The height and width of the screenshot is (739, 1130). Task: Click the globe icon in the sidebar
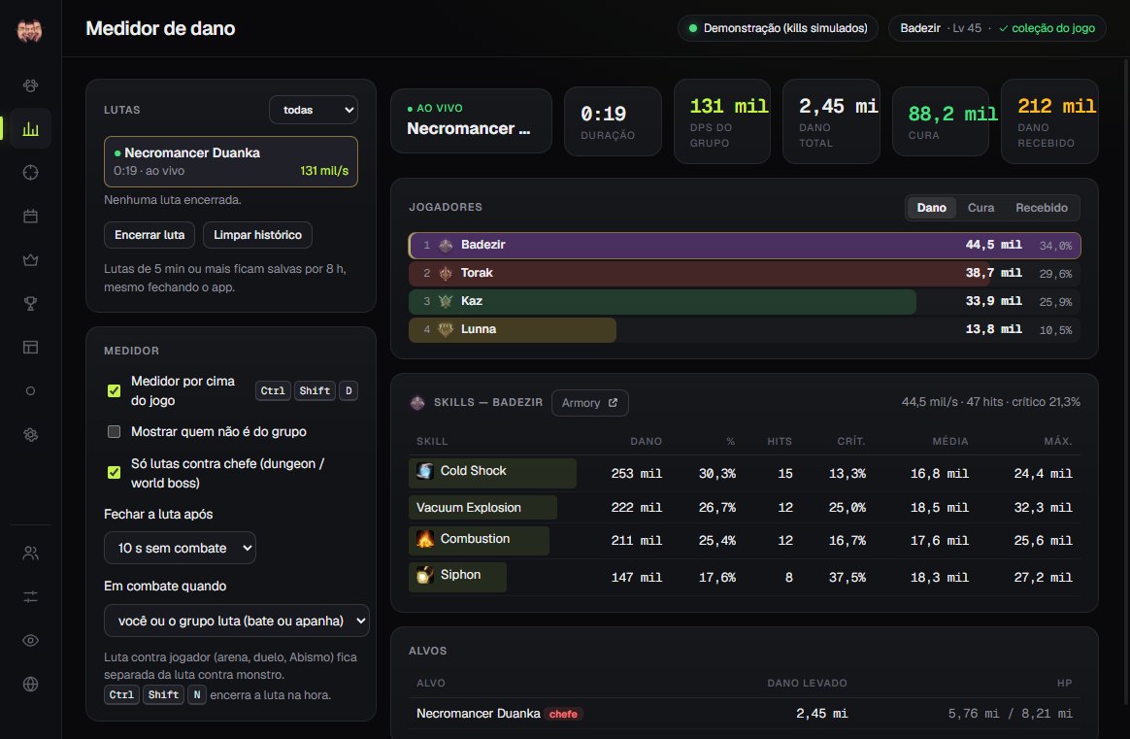click(30, 685)
